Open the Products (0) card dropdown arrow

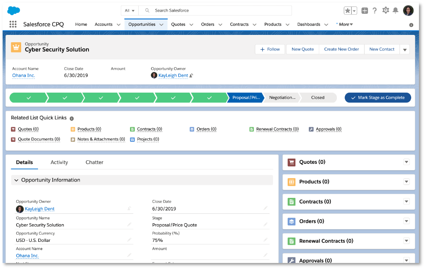406,182
